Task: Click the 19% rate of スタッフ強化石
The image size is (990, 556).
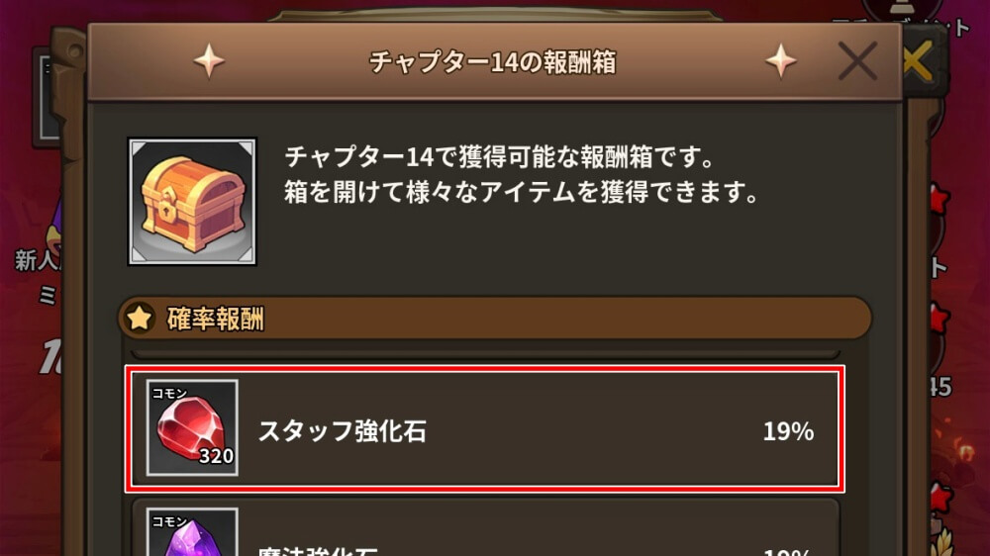Action: point(788,431)
